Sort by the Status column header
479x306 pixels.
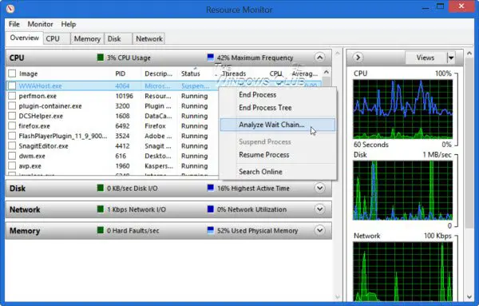[x=190, y=74]
